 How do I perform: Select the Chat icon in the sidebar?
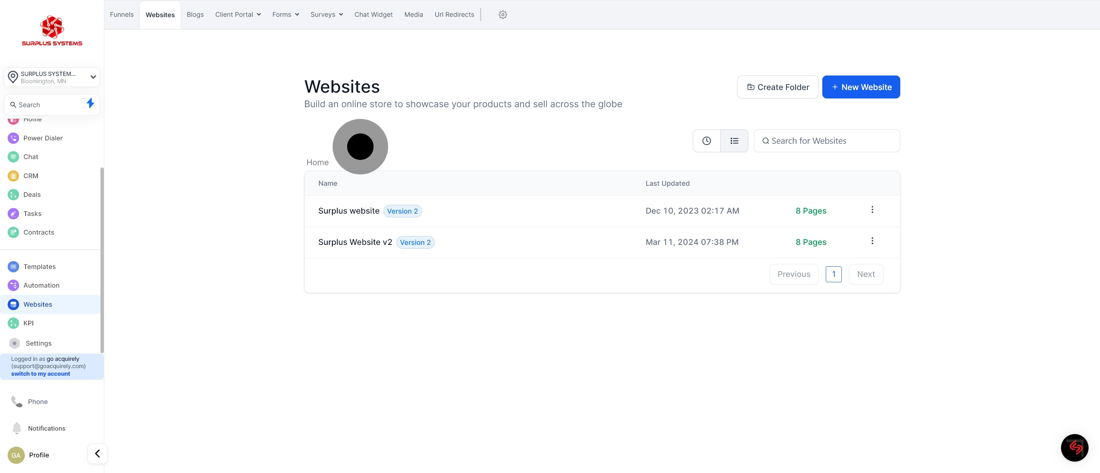(x=30, y=156)
